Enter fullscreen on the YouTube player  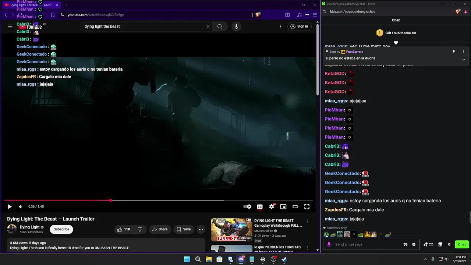(307, 207)
